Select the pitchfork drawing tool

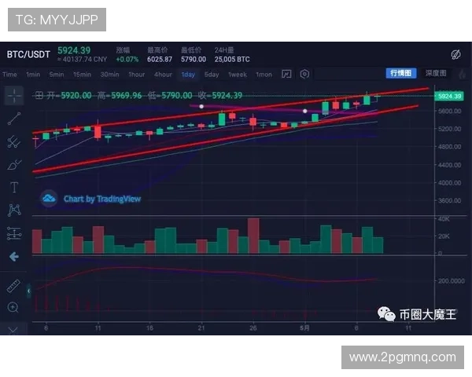coord(14,141)
